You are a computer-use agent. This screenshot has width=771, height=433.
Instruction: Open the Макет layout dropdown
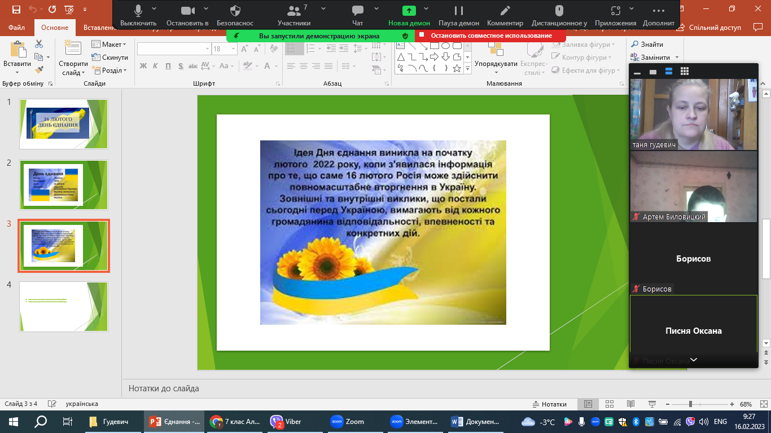[x=113, y=45]
